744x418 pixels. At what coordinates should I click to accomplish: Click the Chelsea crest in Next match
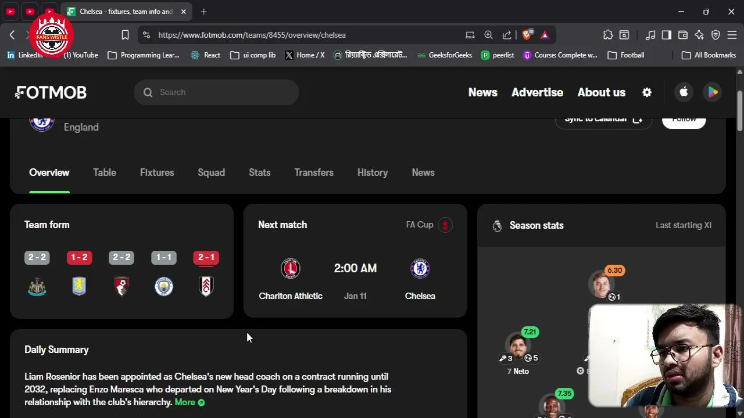tap(420, 268)
